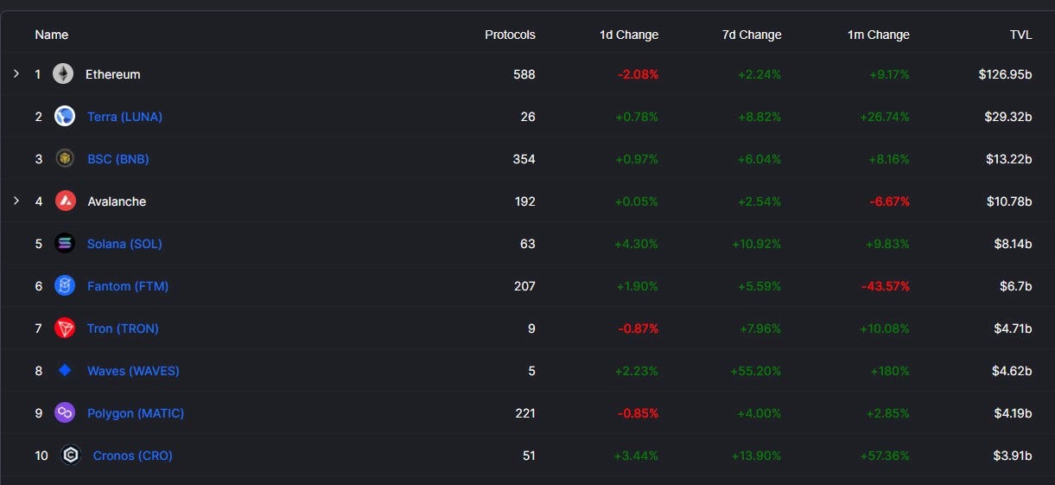Click the Cronos logo icon
The image size is (1055, 485).
point(71,455)
